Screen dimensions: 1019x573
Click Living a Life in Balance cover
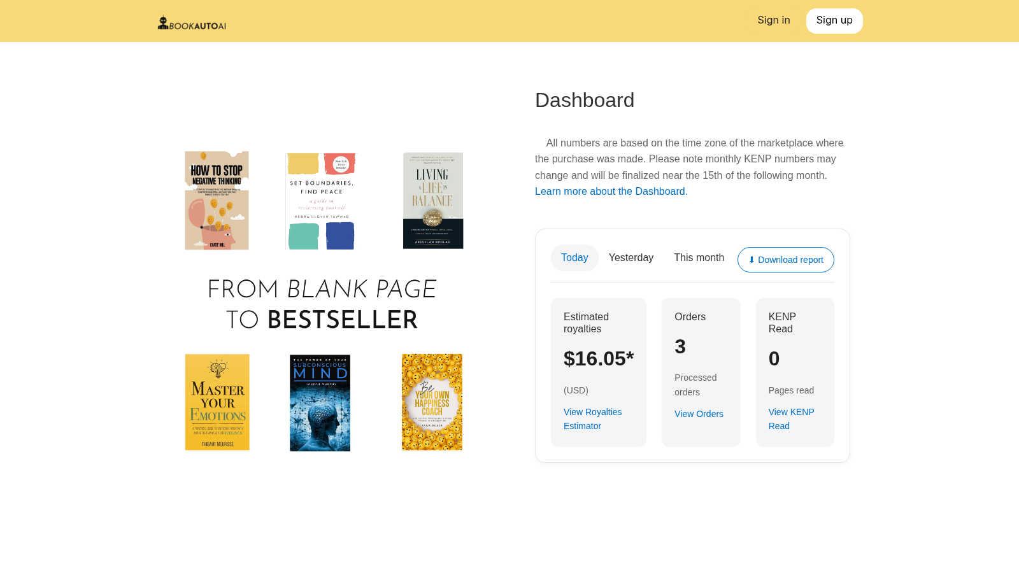(433, 201)
